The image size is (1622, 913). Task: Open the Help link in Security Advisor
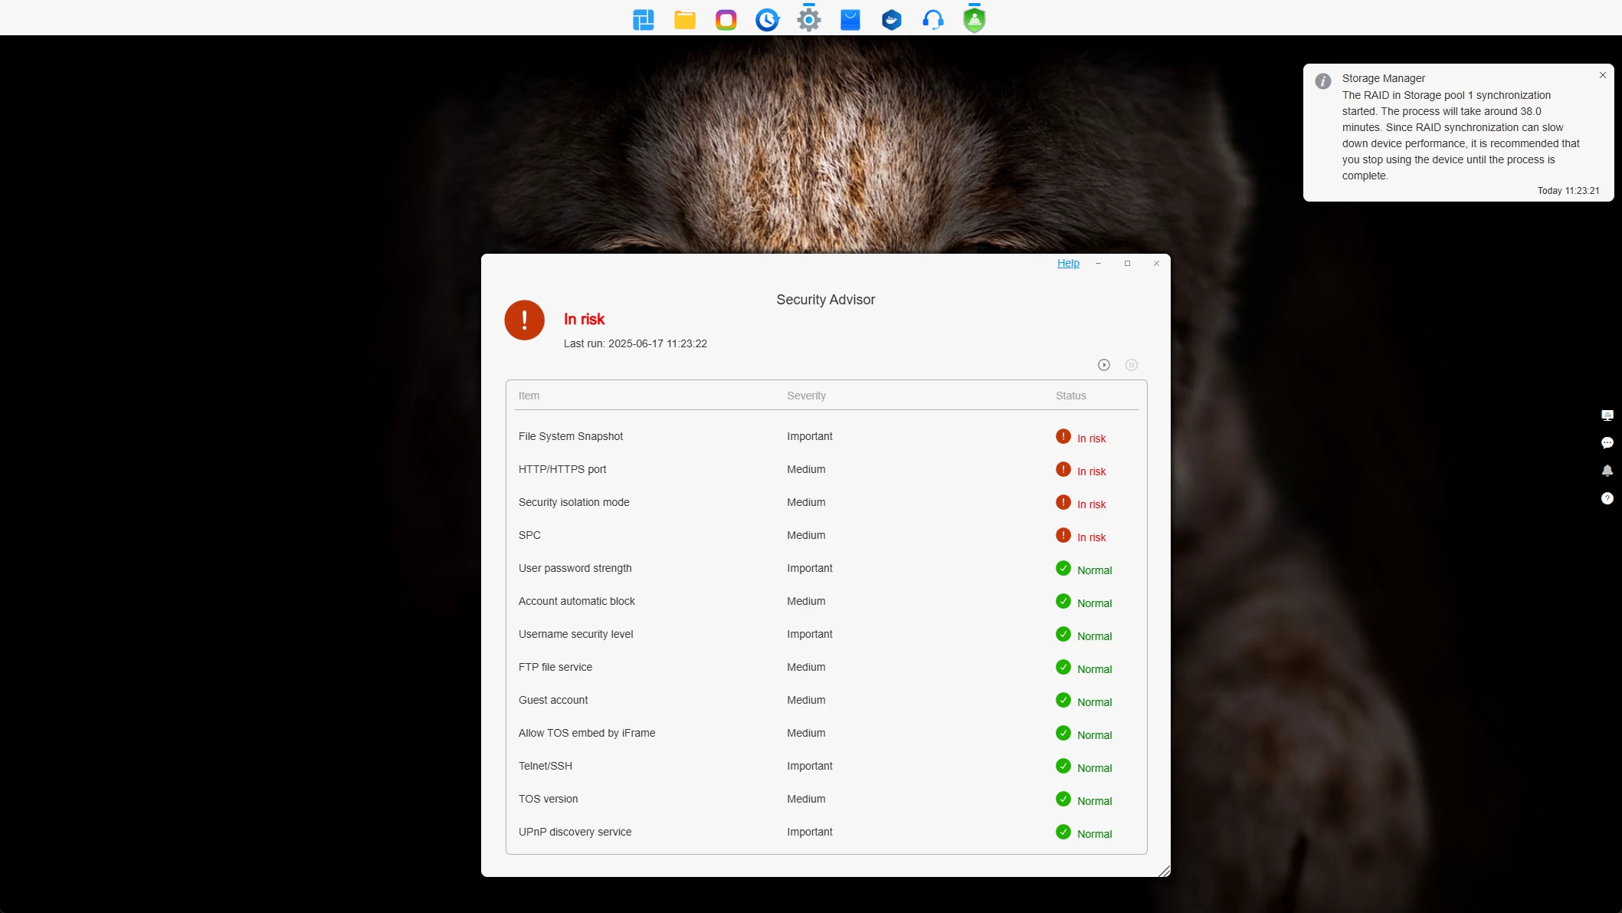pyautogui.click(x=1068, y=263)
